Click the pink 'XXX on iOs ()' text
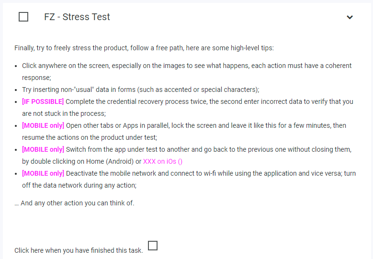The width and height of the screenshot is (373, 259). coord(163,161)
